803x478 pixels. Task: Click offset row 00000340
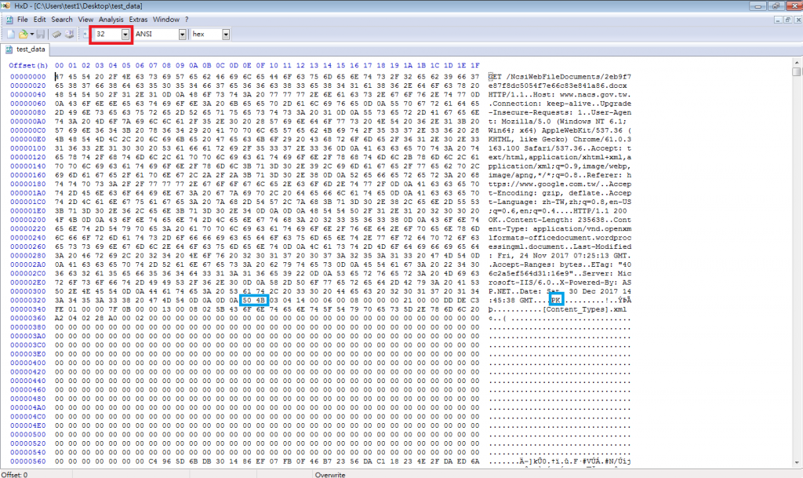pos(28,309)
